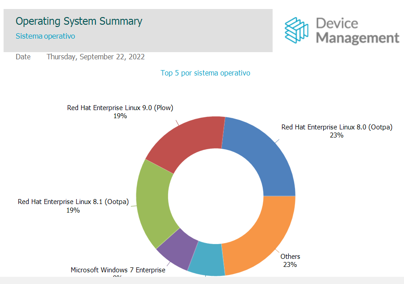404x284 pixels.
Task: Click the Red Hat Enterprise Linux 8.0 (Ootpa) label
Action: (337, 127)
